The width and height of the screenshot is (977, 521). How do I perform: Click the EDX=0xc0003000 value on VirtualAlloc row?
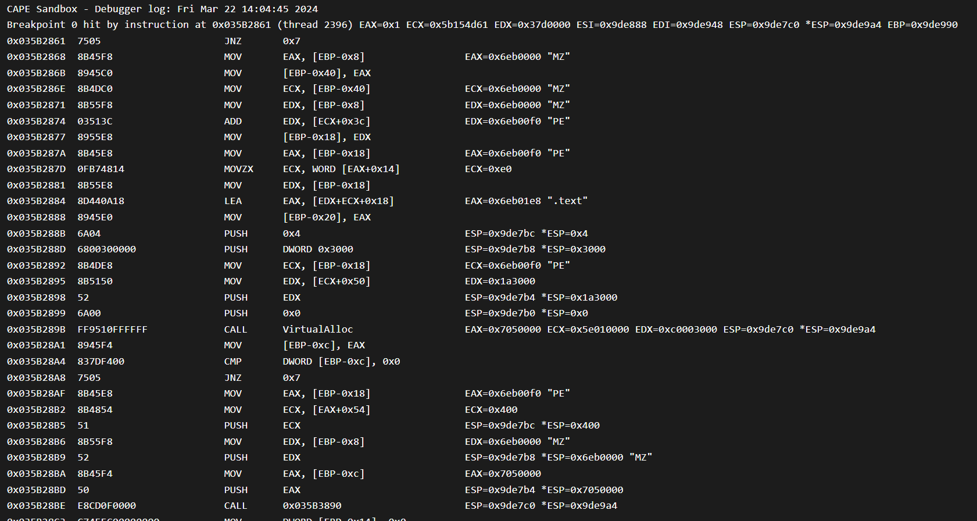676,329
